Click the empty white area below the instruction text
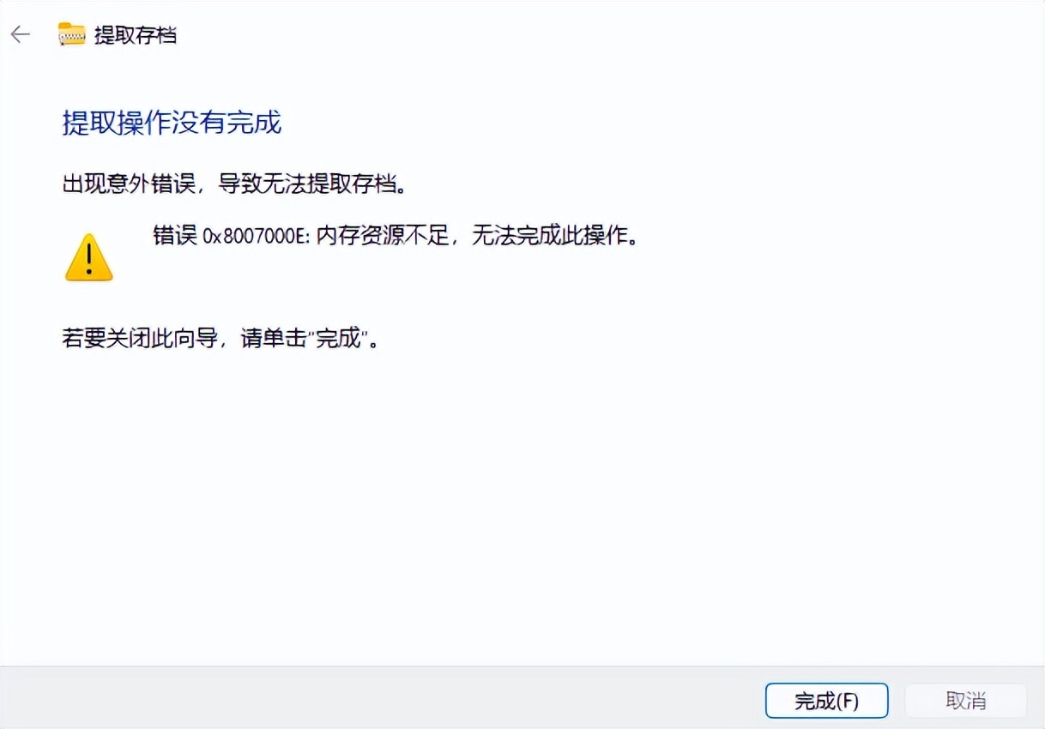1045x729 pixels. click(522, 506)
